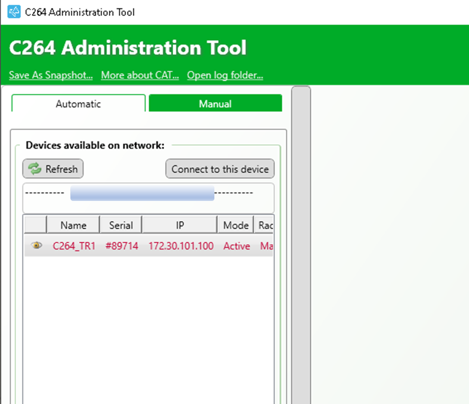Select IP address 172.30.101.100

tap(181, 246)
